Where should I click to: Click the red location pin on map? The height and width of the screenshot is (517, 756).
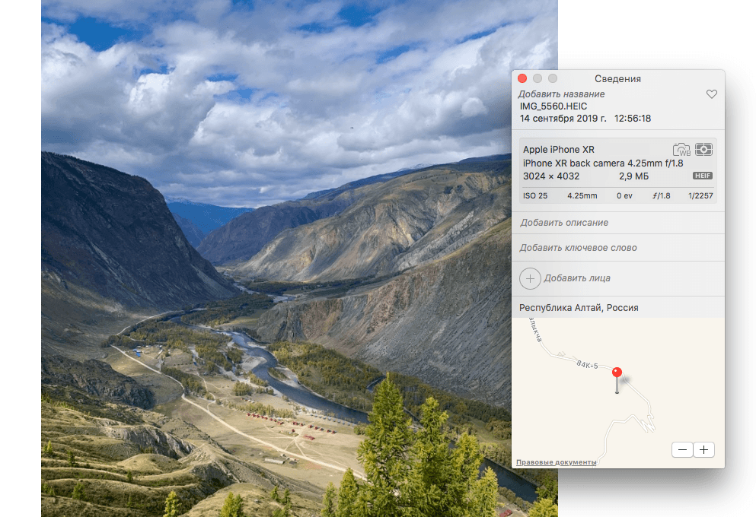pyautogui.click(x=617, y=373)
